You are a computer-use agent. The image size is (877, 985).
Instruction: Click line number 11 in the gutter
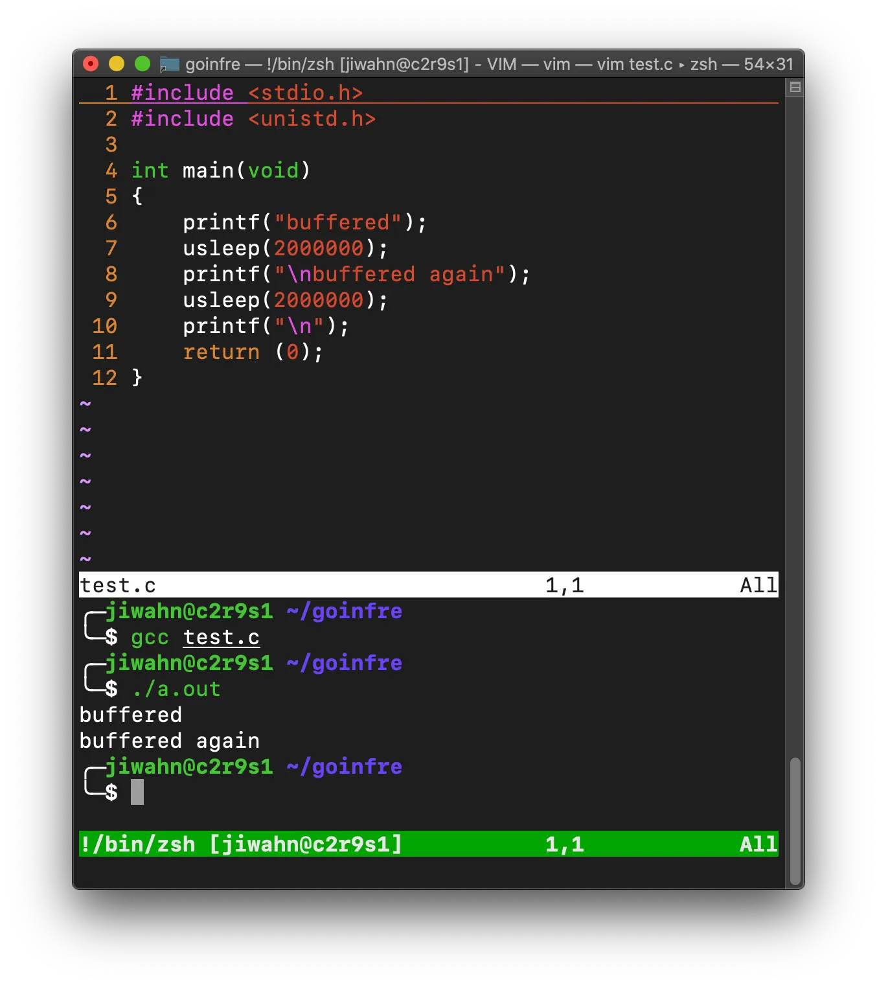click(x=105, y=352)
